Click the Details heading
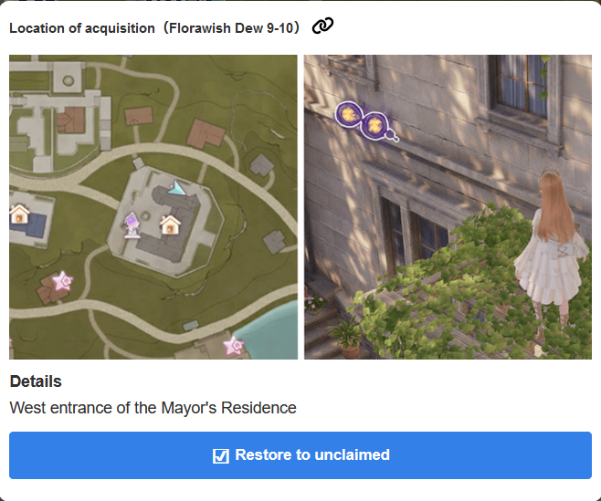The height and width of the screenshot is (501, 601). click(36, 381)
